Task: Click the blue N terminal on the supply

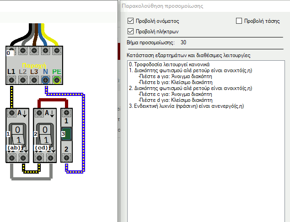Action: pos(46,80)
